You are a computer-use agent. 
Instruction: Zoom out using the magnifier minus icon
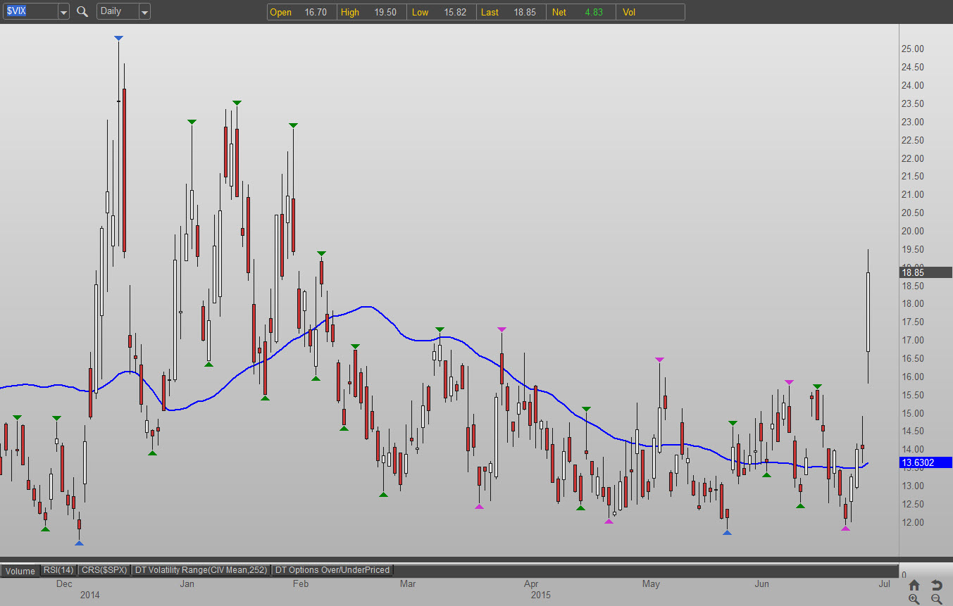pos(936,599)
